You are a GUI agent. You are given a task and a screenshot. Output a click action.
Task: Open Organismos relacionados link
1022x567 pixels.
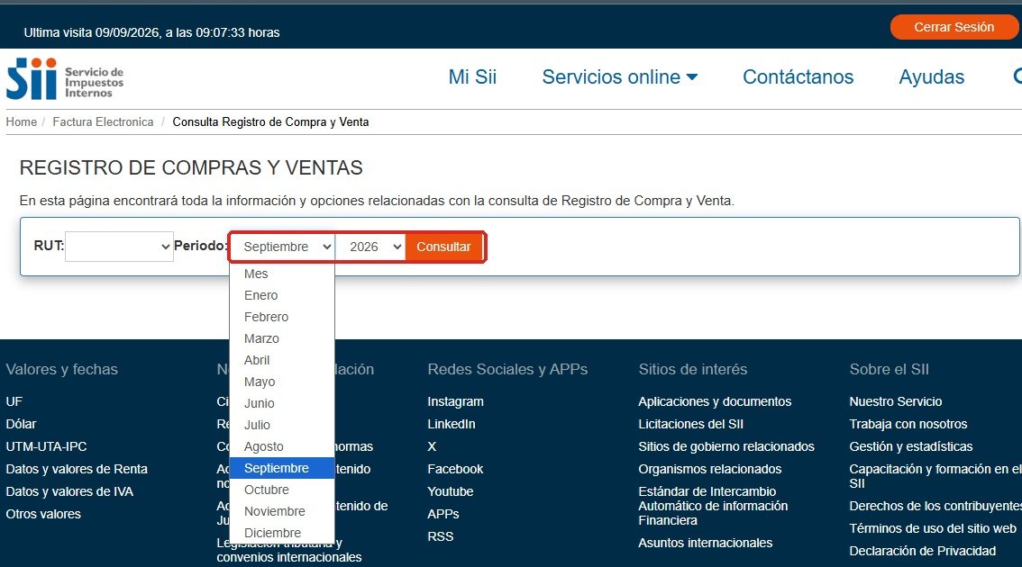tap(710, 469)
